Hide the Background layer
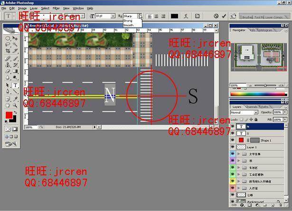This screenshot has height=211, width=292. tap(233, 201)
